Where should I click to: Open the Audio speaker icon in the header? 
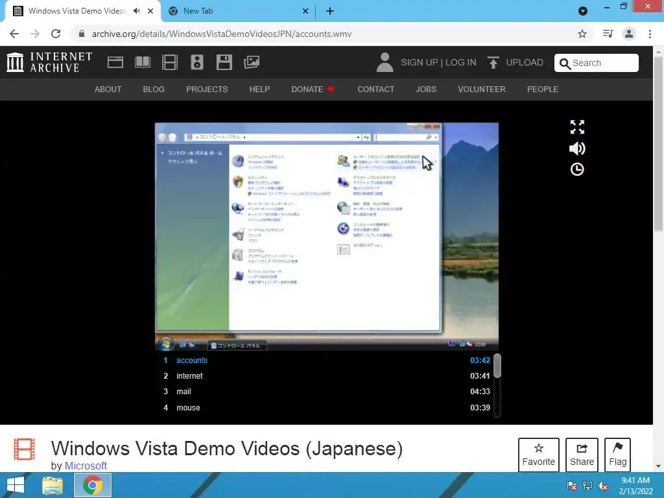point(197,62)
